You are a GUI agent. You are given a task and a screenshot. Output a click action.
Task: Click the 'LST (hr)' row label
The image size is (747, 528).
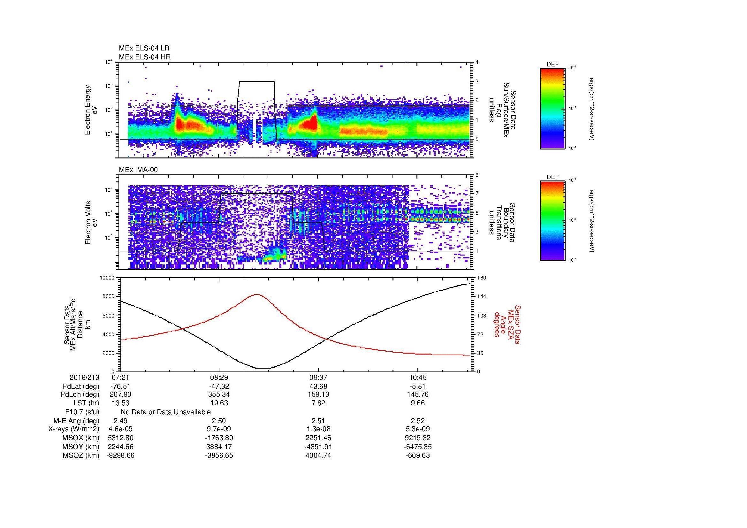pyautogui.click(x=87, y=403)
